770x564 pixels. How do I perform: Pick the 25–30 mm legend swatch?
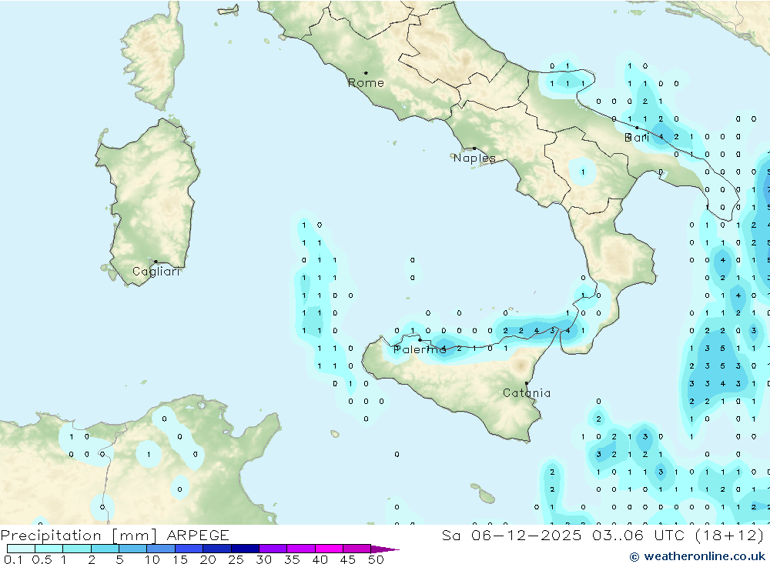pyautogui.click(x=245, y=549)
